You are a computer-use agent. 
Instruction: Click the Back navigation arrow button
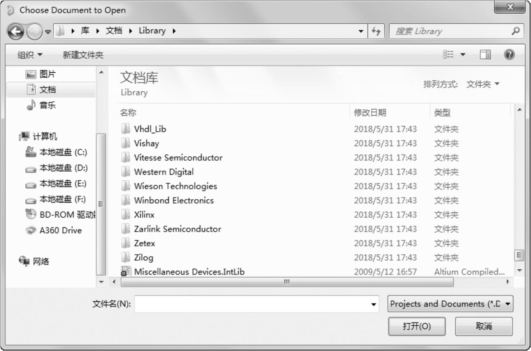click(16, 32)
